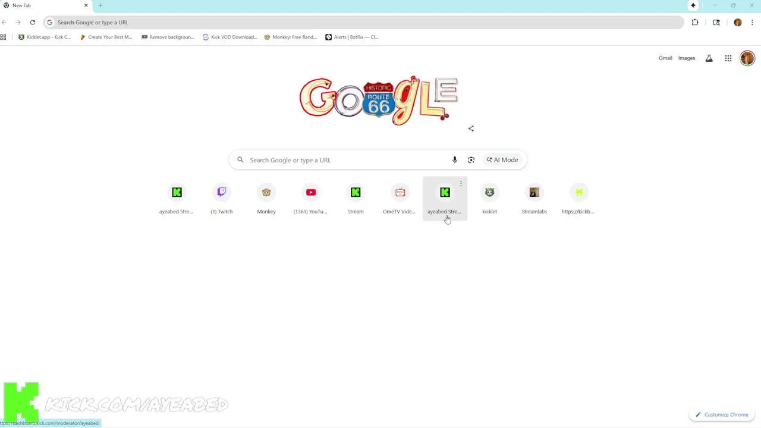Go back using the back arrow
Image resolution: width=761 pixels, height=428 pixels.
coord(4,23)
